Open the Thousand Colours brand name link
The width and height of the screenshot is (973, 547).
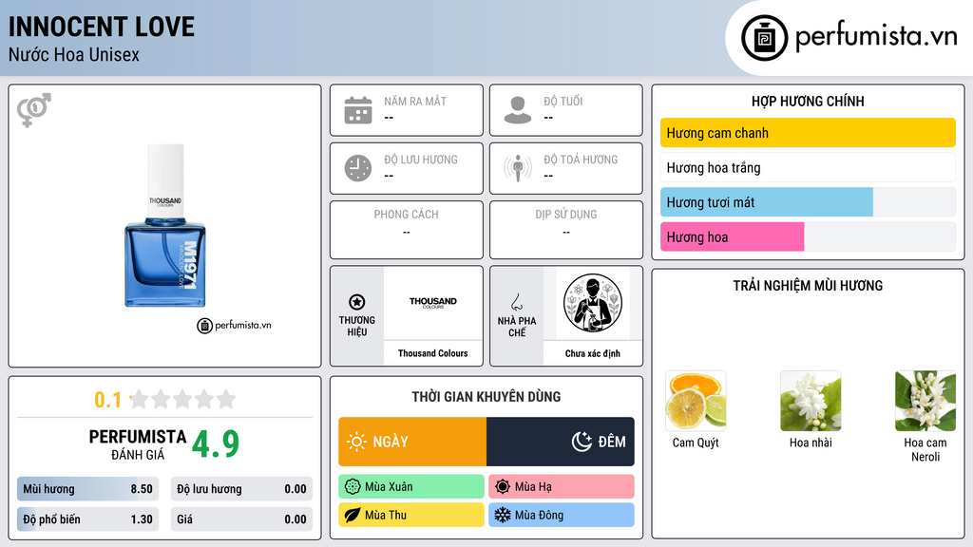pyautogui.click(x=433, y=353)
